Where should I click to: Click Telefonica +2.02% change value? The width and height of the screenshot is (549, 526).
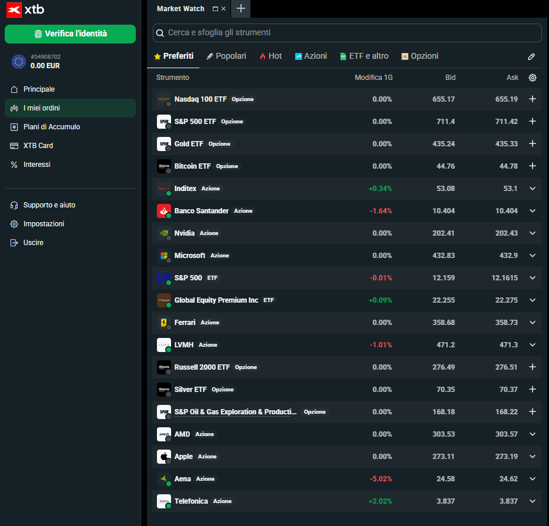[x=380, y=501]
